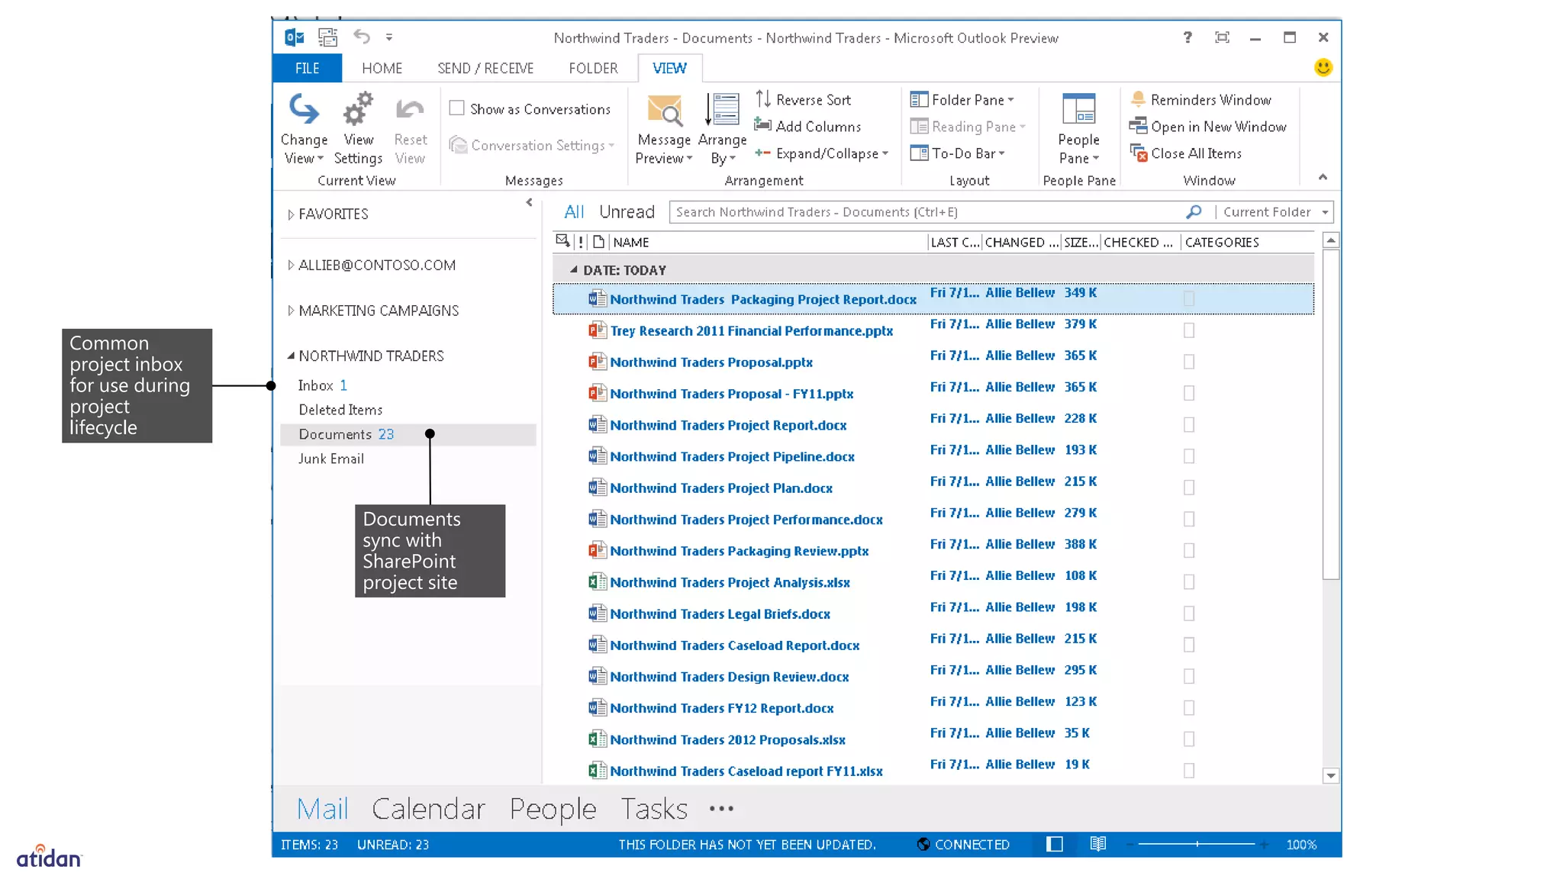Tick category box for Northwind Traders Proposal.pptx

pos(1188,361)
